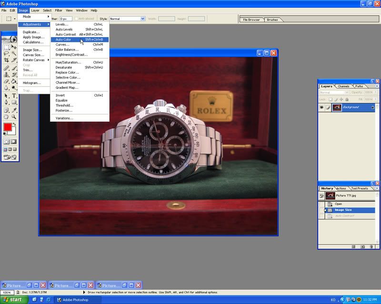
Task: Select the Blur tool
Action: pos(7,88)
